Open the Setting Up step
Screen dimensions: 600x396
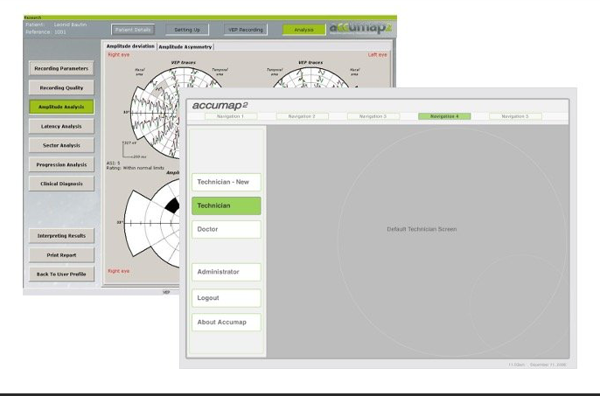[187, 30]
